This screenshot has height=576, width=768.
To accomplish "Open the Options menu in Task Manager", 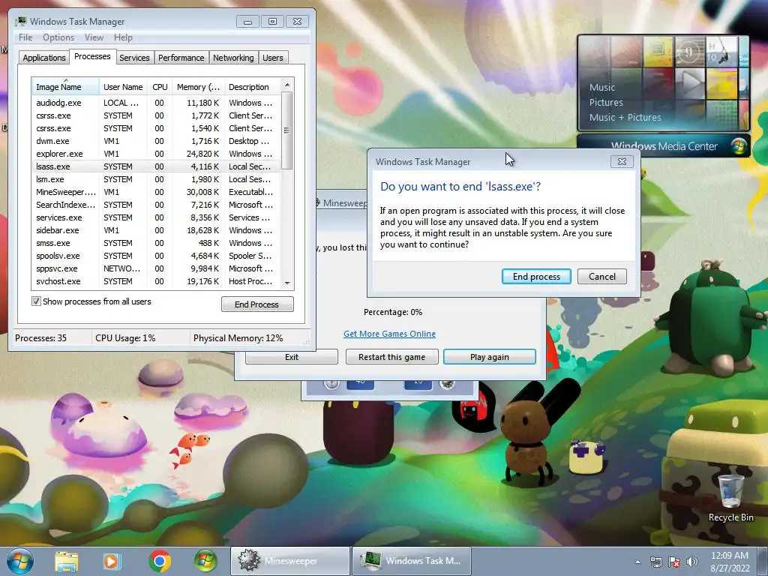I will (x=58, y=37).
